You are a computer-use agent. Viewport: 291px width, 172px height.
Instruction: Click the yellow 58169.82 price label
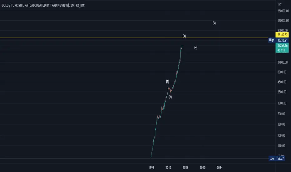(x=282, y=35)
